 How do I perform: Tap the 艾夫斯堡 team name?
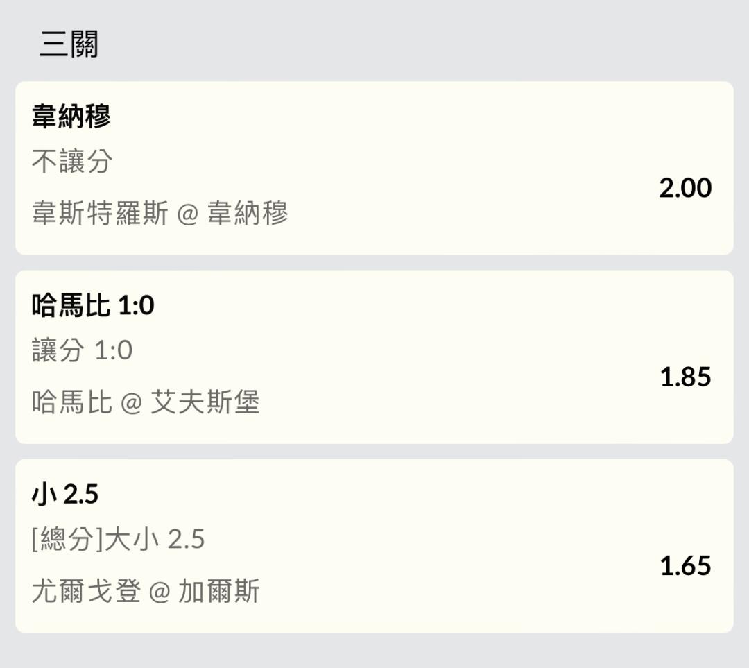(x=205, y=402)
